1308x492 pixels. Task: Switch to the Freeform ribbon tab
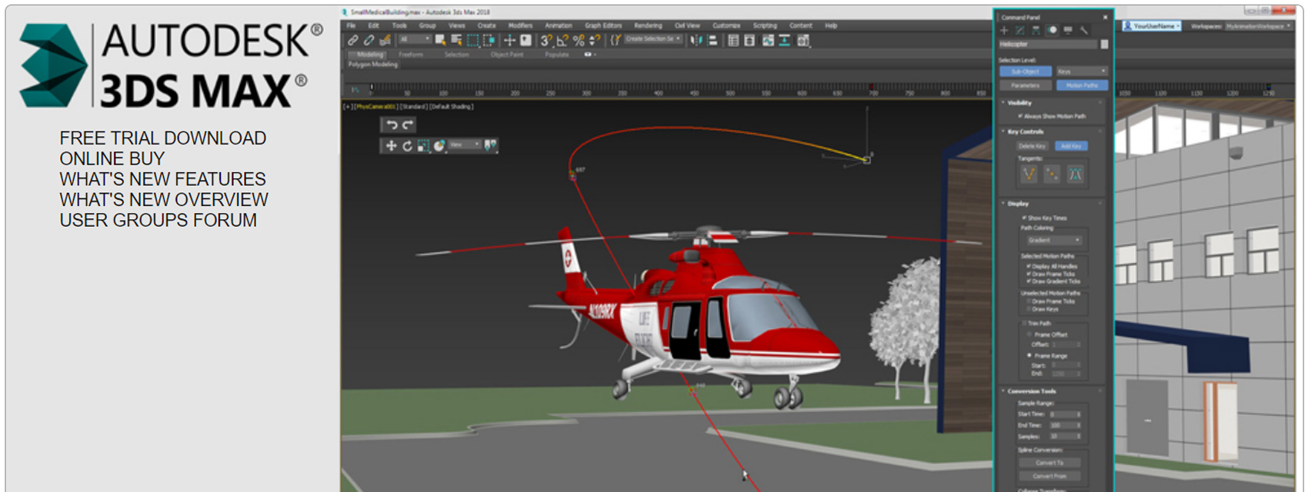411,55
